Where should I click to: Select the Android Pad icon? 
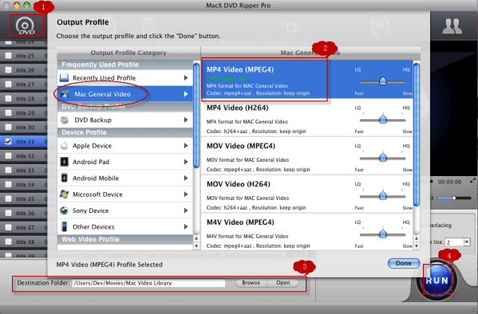(x=65, y=162)
